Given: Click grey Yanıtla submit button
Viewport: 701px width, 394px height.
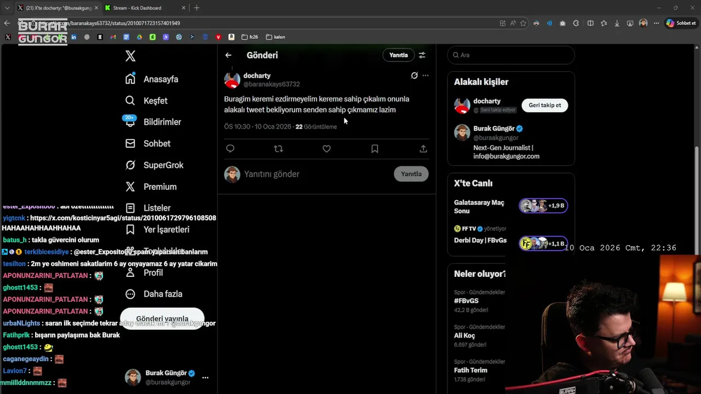Looking at the screenshot, I should pyautogui.click(x=411, y=174).
